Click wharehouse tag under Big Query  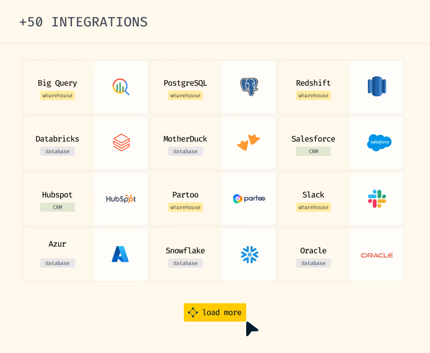[x=58, y=96]
